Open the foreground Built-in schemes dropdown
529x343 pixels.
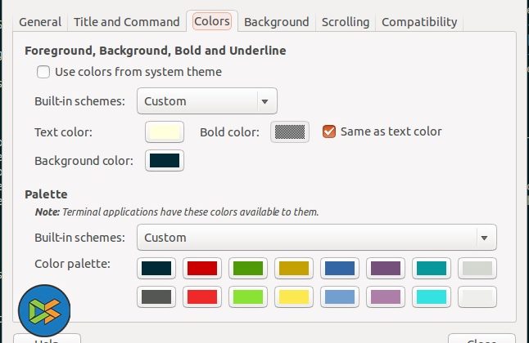[207, 101]
